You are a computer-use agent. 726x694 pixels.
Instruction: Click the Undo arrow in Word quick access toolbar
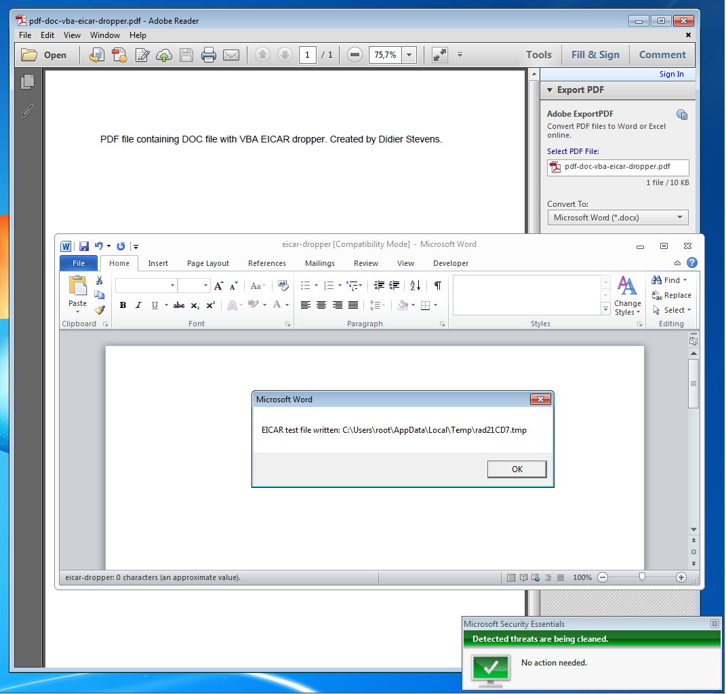pyautogui.click(x=98, y=246)
